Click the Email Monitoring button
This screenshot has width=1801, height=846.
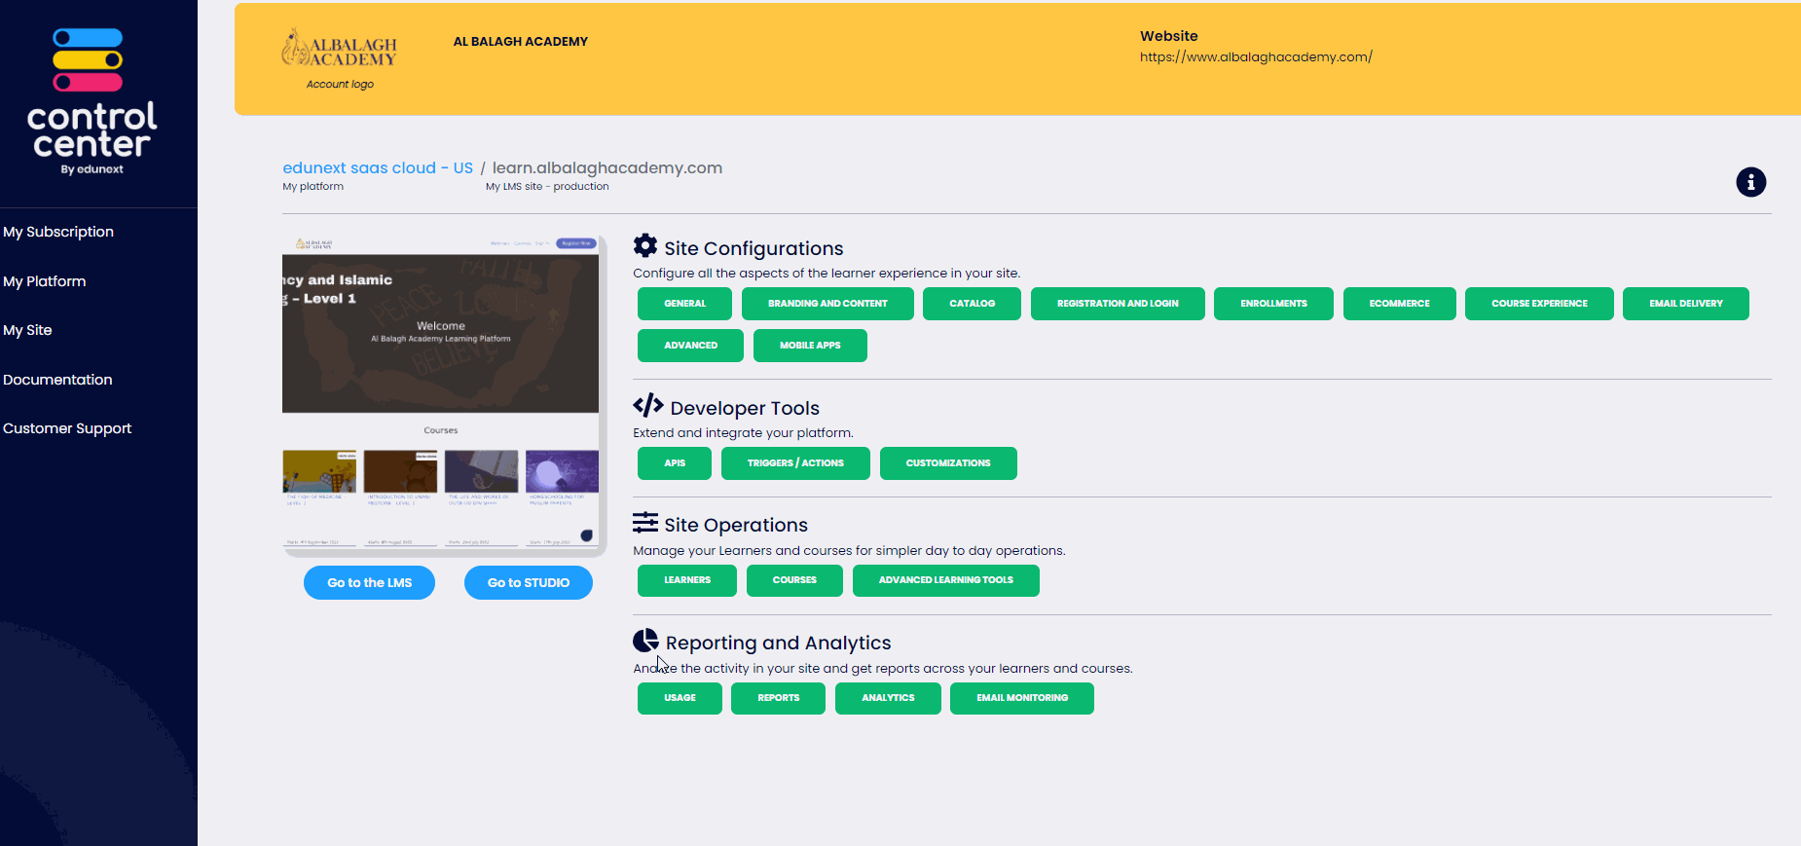tap(1022, 698)
